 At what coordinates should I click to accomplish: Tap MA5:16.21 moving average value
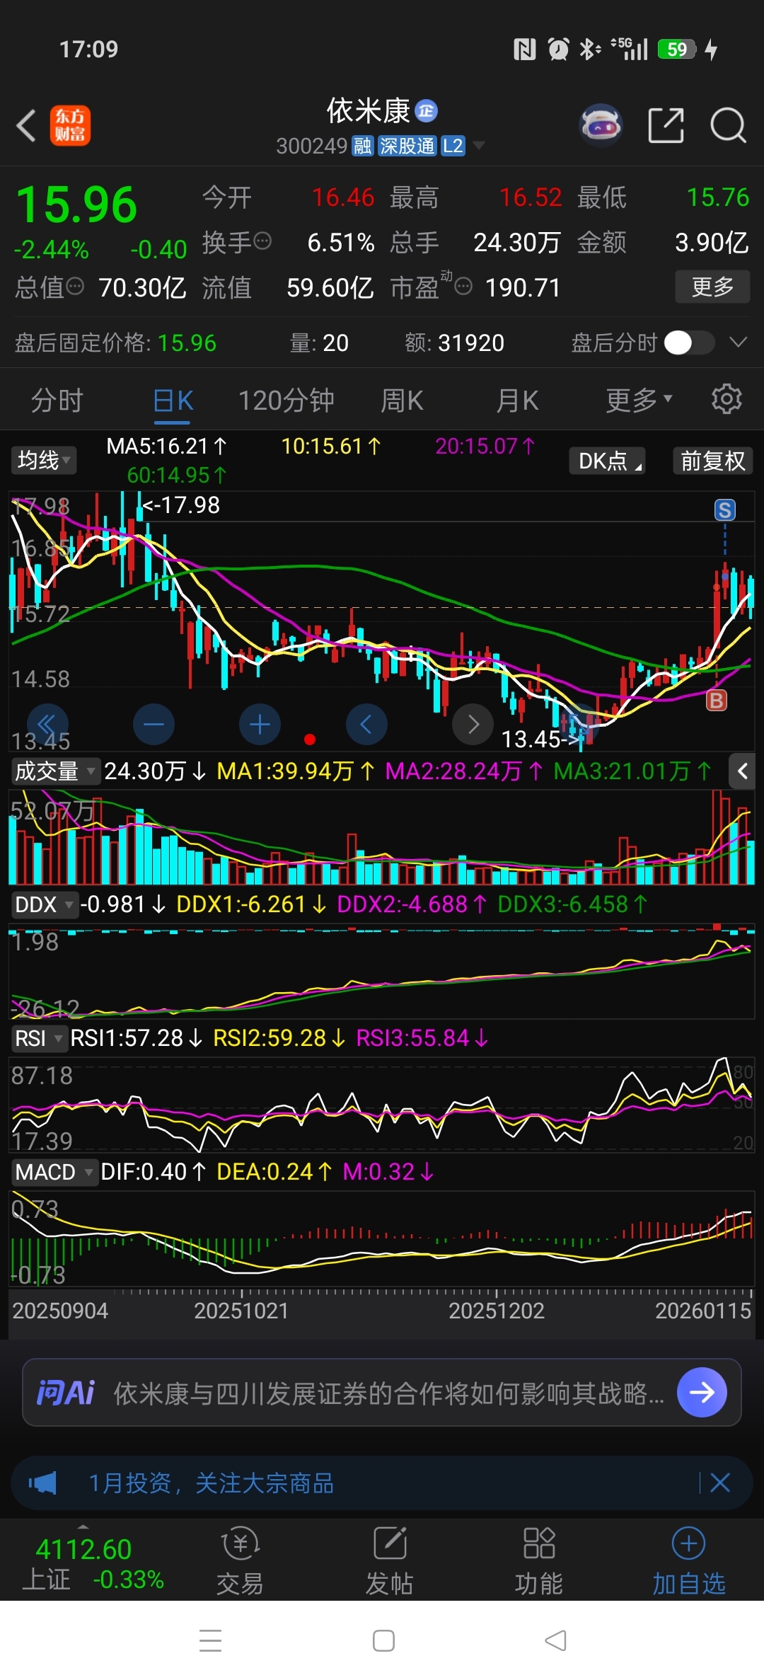[166, 446]
